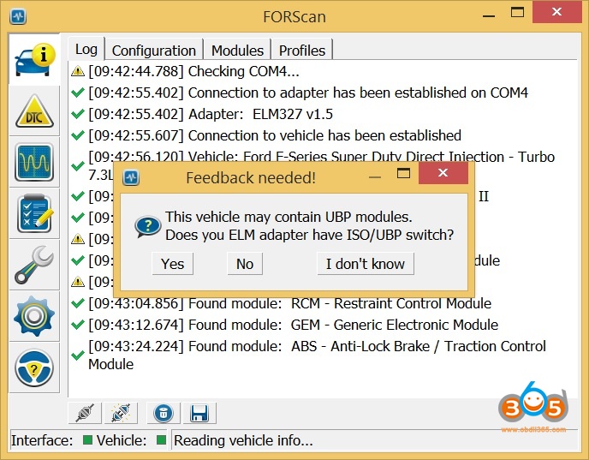589x460 pixels.
Task: Click the Feedback dialog title bar icon
Action: (x=131, y=177)
